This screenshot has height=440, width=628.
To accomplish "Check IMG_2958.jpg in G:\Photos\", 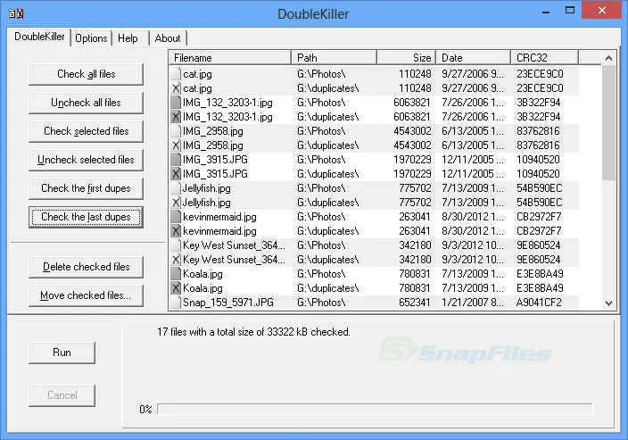I will (x=176, y=131).
